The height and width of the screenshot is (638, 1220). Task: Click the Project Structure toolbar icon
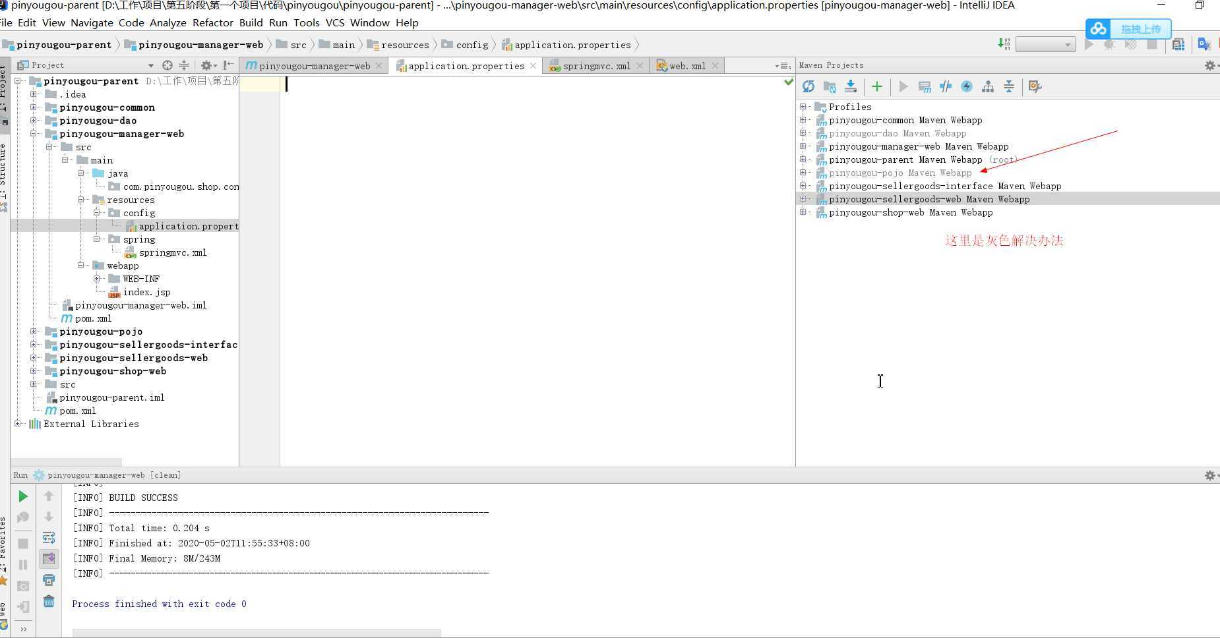1178,44
